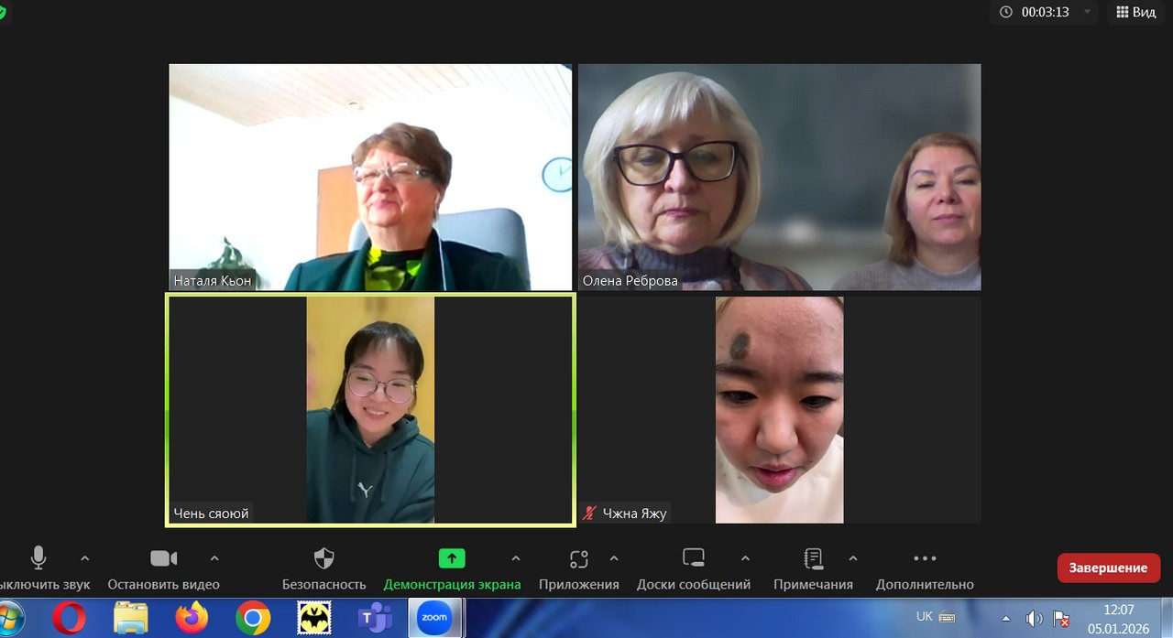Click the Безопасность label
The width and height of the screenshot is (1173, 638).
coord(323,584)
